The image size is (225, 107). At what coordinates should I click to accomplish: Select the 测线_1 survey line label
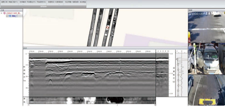point(14,16)
